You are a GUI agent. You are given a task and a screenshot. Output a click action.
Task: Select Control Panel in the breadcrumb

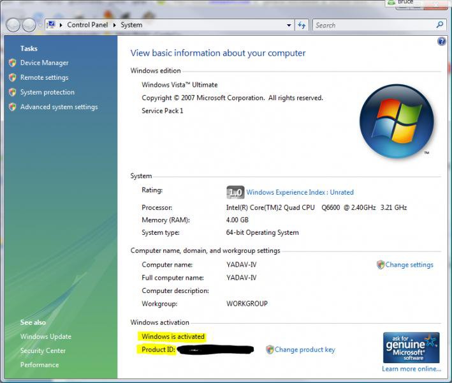(x=87, y=25)
